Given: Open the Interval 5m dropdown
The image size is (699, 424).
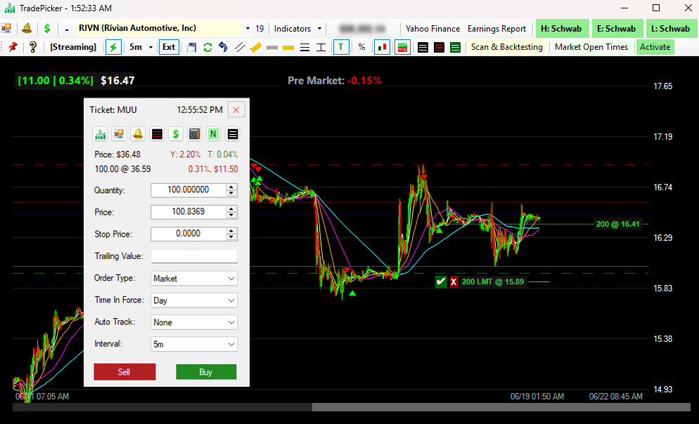Looking at the screenshot, I should coord(194,344).
